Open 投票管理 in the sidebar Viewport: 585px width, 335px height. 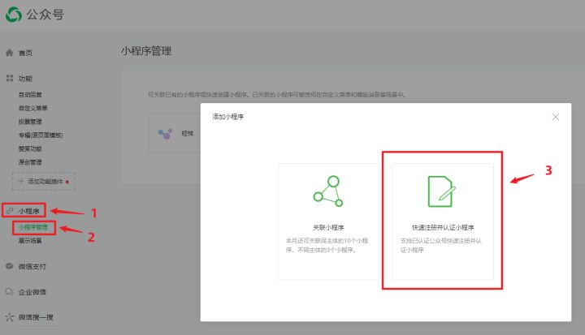30,122
